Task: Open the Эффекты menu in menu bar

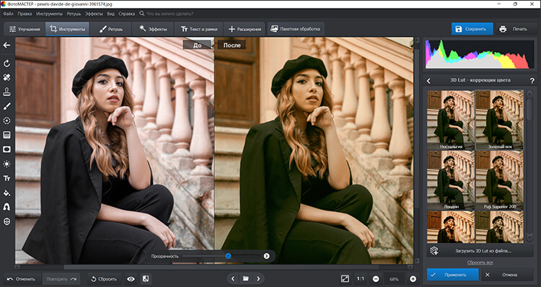Action: pos(94,14)
